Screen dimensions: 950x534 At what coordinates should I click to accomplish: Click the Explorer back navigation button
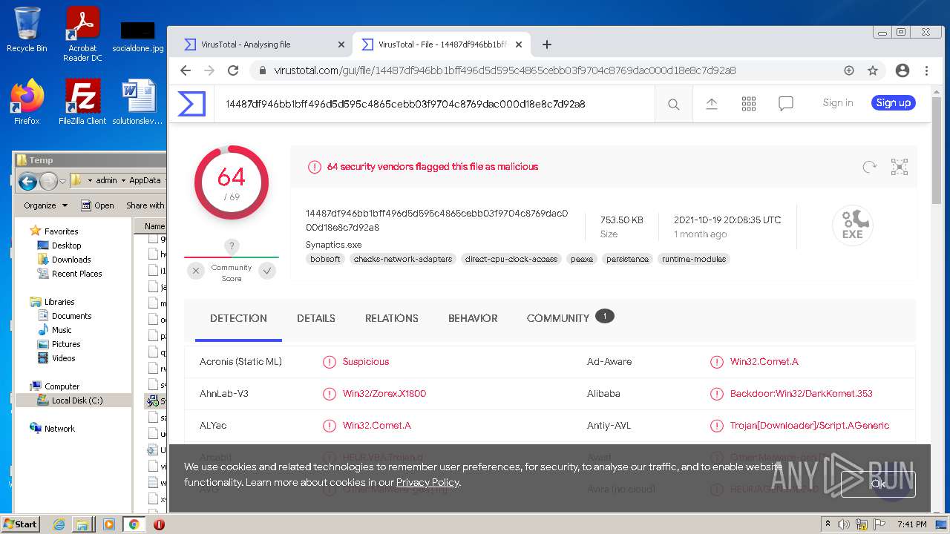(x=27, y=181)
